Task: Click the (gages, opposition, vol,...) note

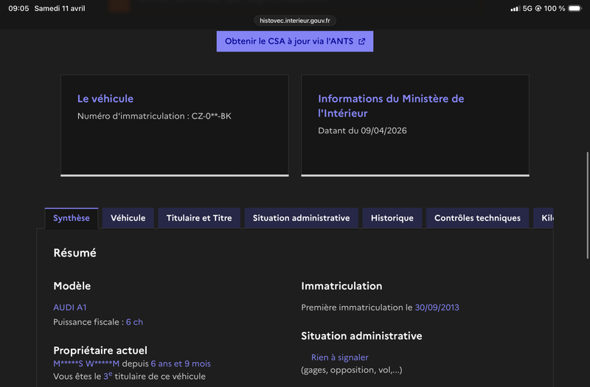Action: (x=352, y=370)
